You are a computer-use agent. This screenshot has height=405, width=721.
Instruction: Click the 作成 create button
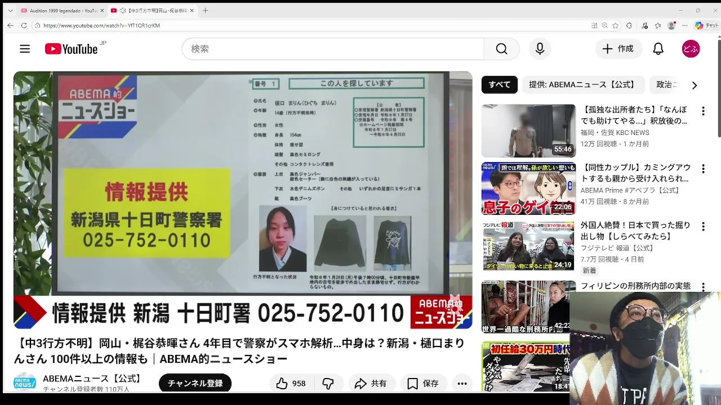point(618,49)
